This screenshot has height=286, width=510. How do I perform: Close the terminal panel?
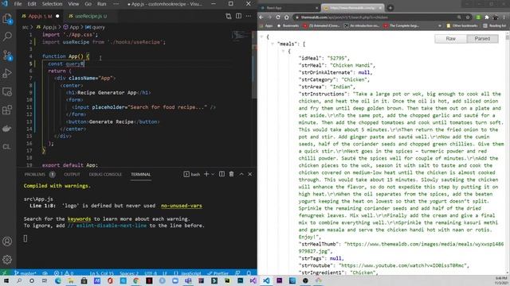[249, 174]
